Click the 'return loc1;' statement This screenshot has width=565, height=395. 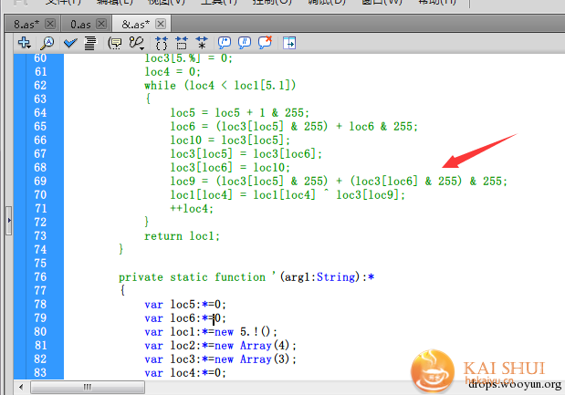pos(182,236)
